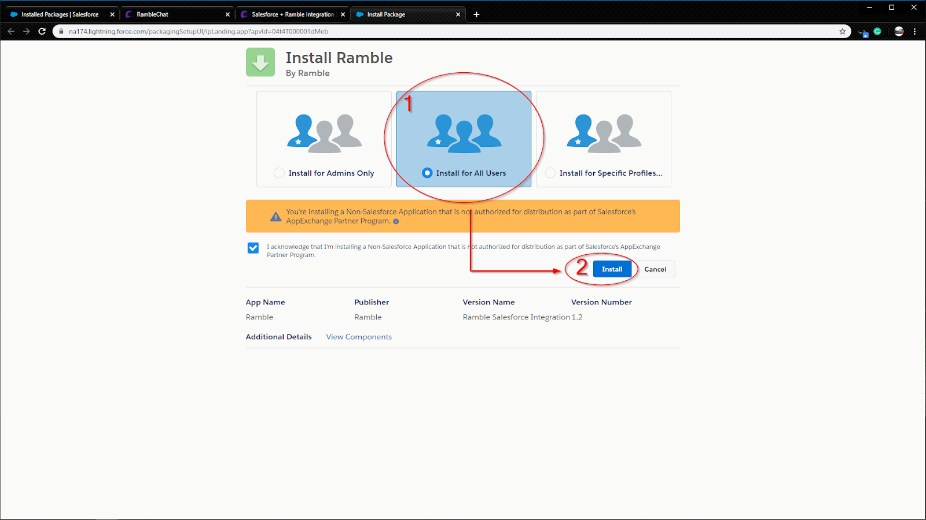This screenshot has height=520, width=926.
Task: Go back to previous page
Action: click(11, 31)
